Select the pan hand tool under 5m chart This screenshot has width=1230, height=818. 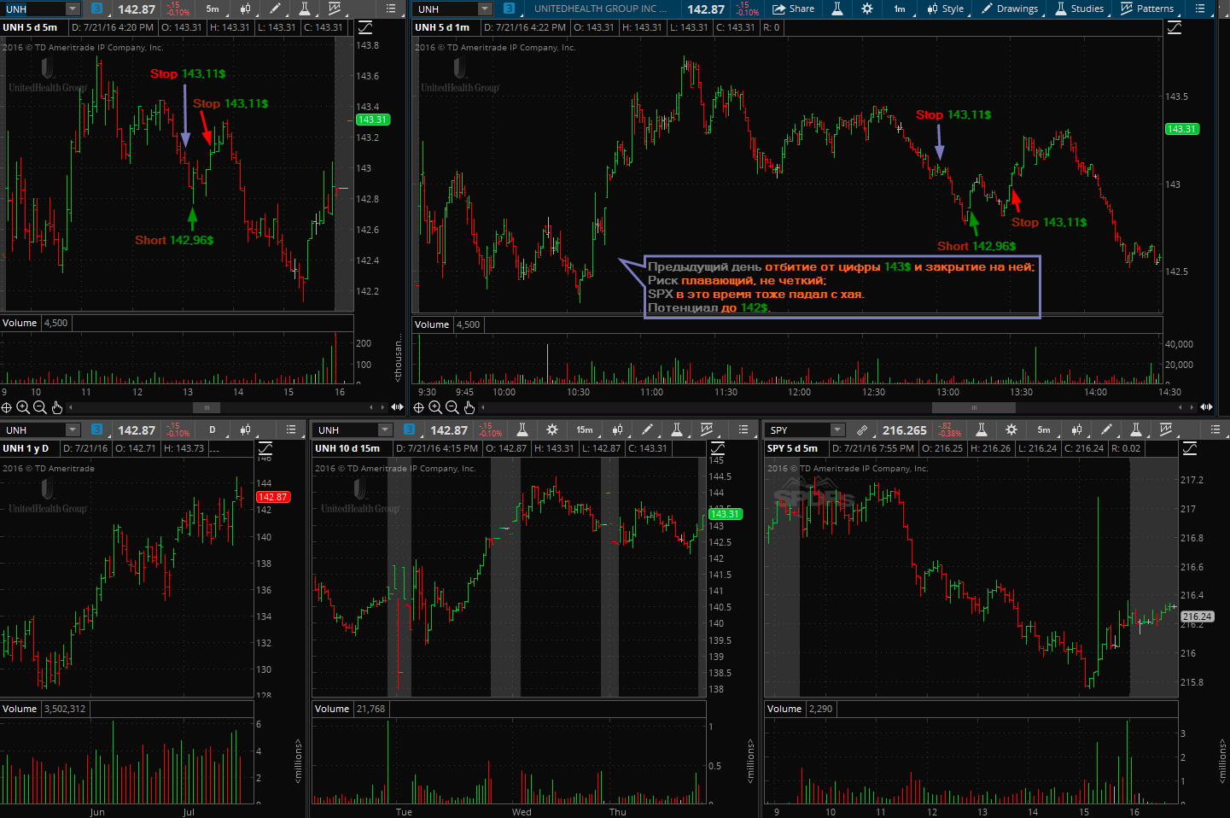click(56, 407)
